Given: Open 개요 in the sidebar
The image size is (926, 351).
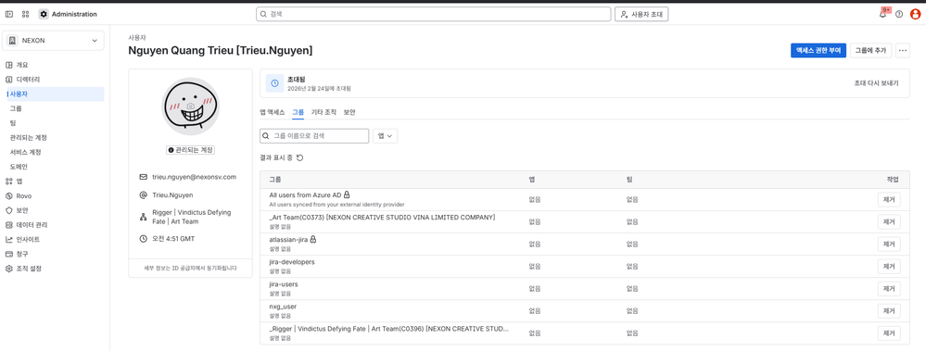Looking at the screenshot, I should (54, 65).
